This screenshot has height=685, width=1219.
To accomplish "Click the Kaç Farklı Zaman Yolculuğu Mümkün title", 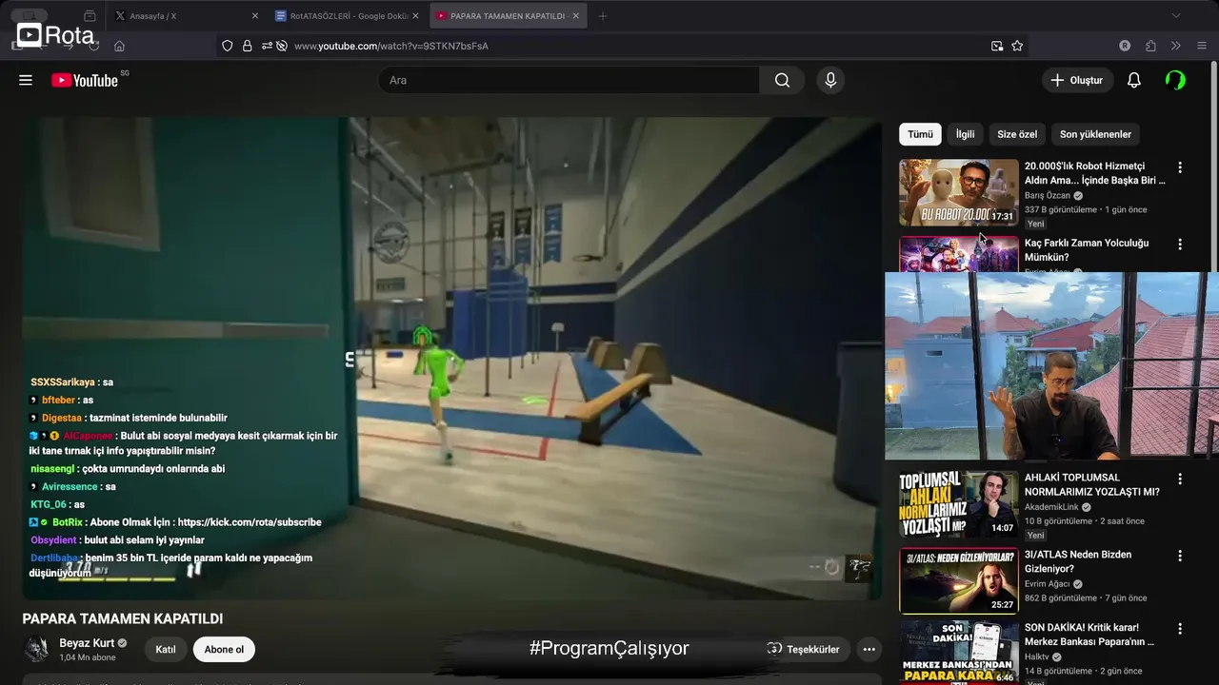I will [x=1087, y=250].
